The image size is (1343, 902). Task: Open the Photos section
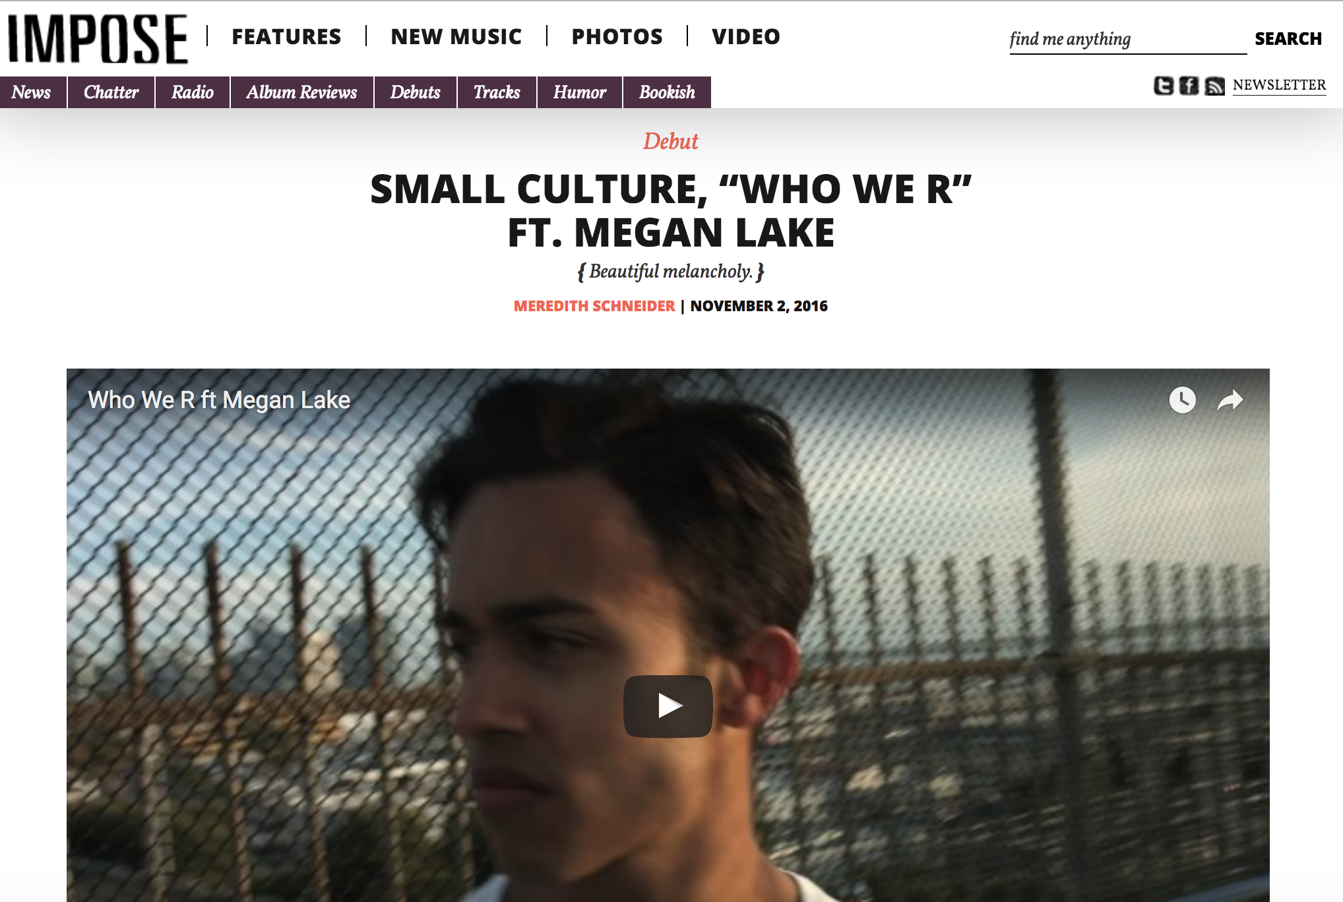(x=617, y=36)
